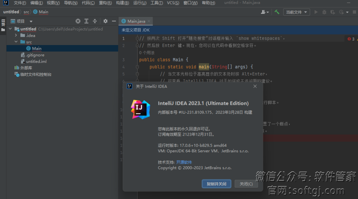Close the About IntelliJ IDEA dialog
The image size is (358, 199).
(x=255, y=86)
